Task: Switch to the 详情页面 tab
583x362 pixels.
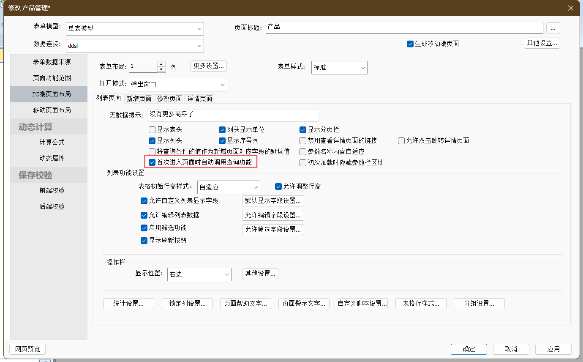Action: (200, 99)
